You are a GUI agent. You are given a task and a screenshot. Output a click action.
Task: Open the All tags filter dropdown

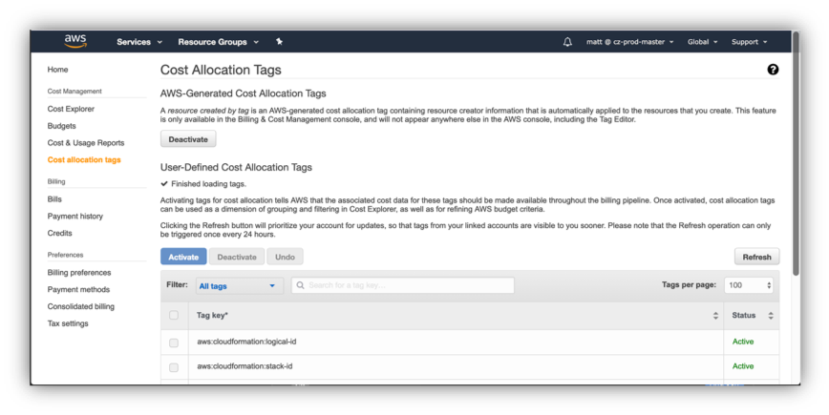click(240, 285)
